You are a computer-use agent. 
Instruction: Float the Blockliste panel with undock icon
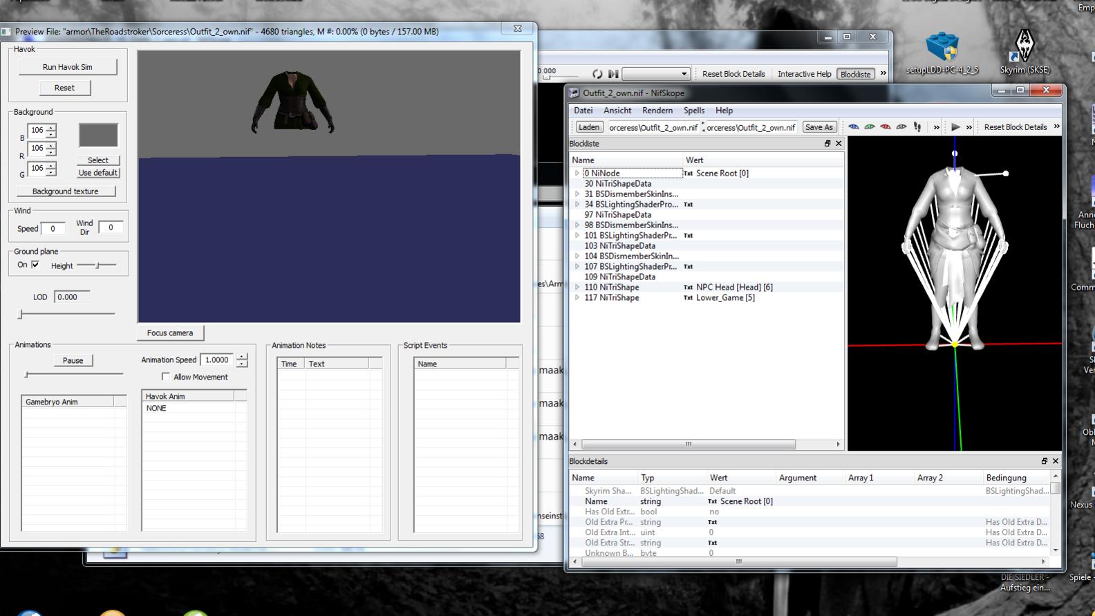(827, 144)
